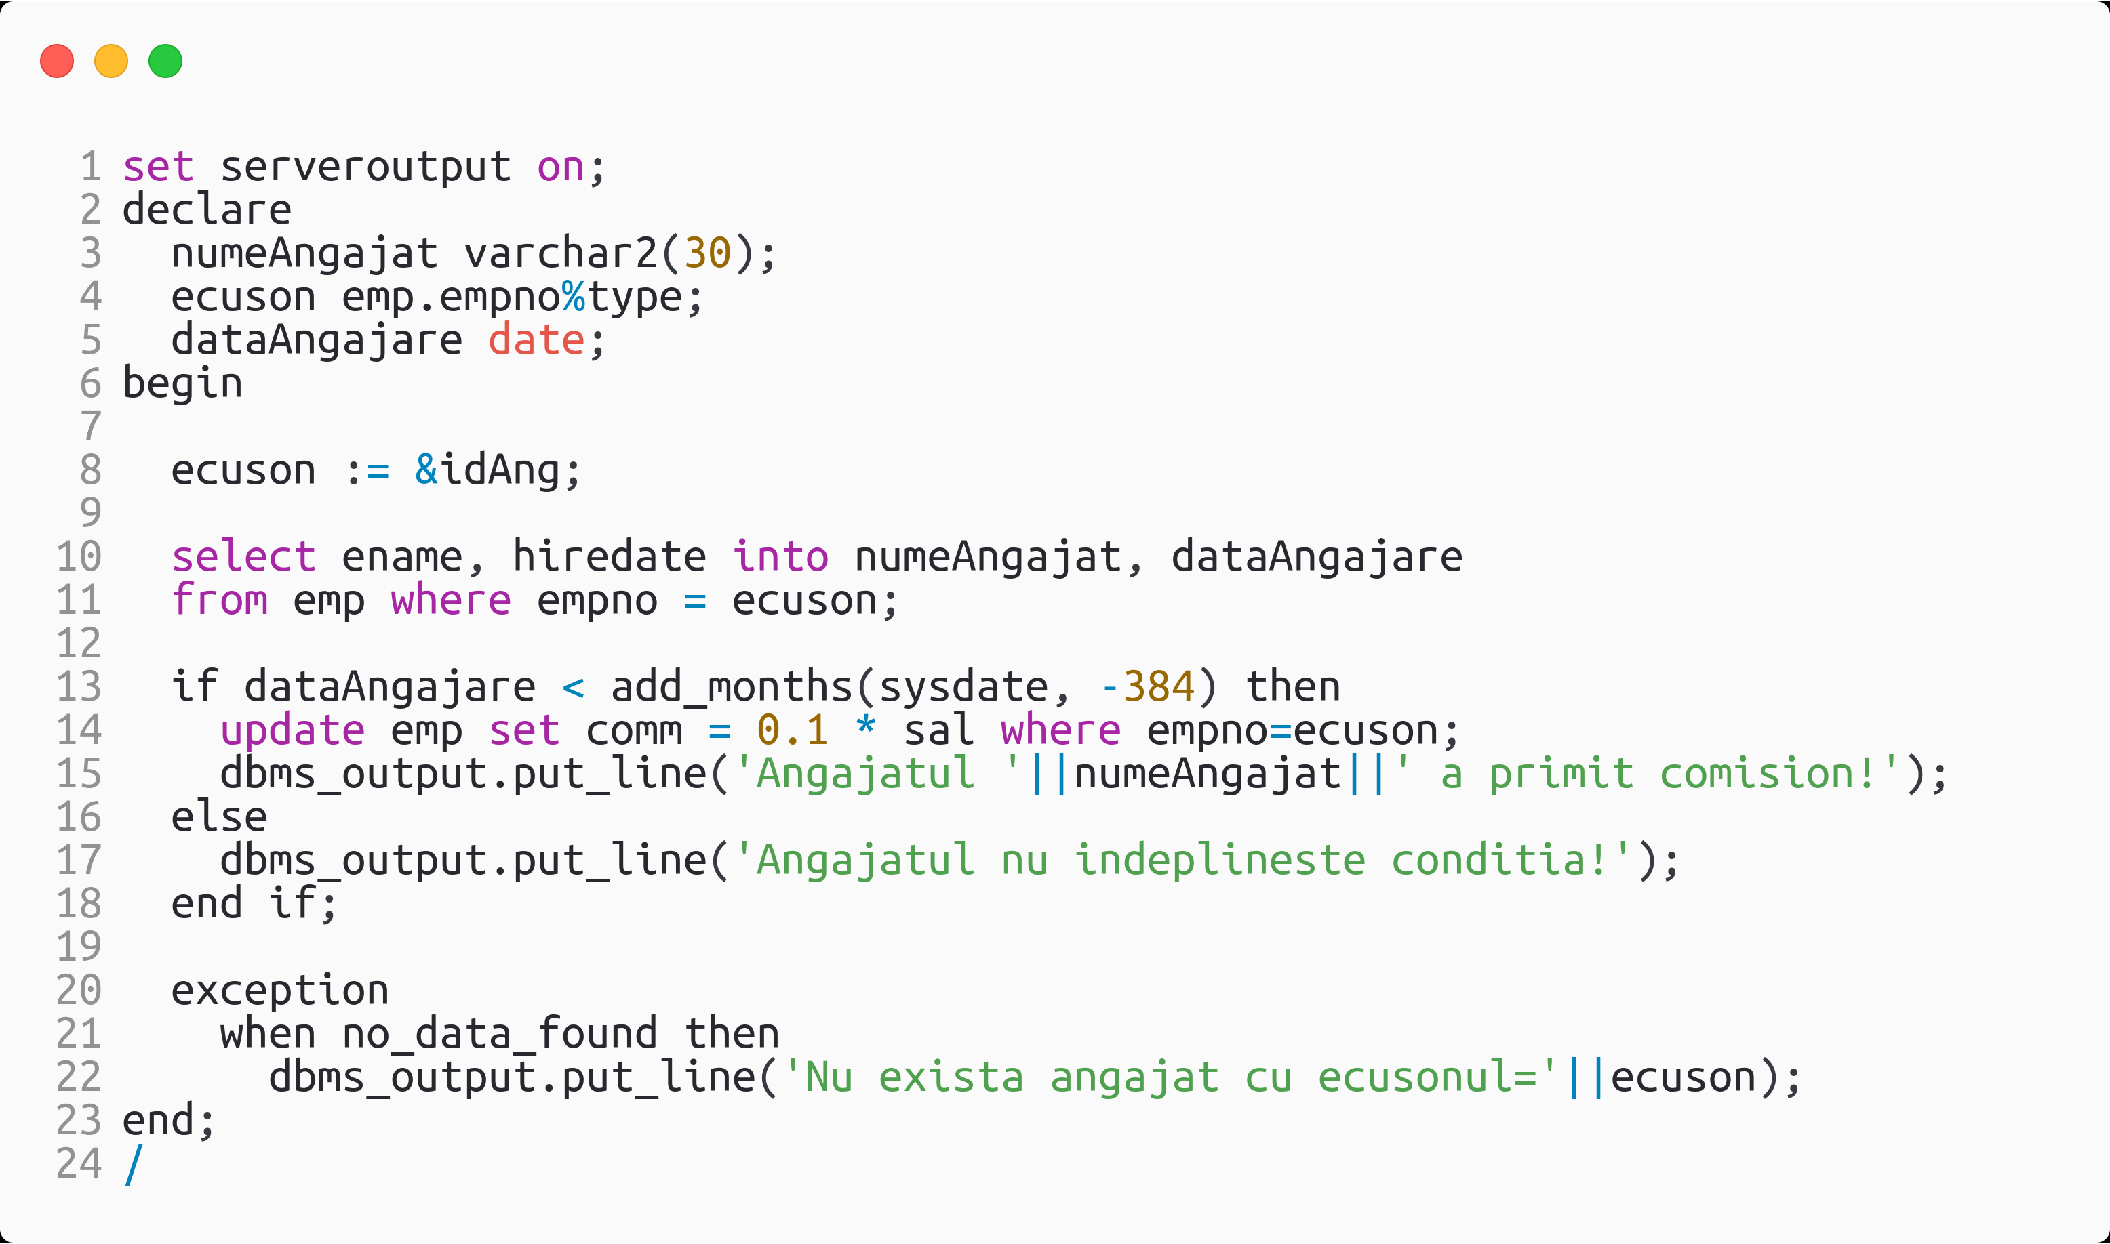Click the 'from' keyword on line 11
This screenshot has width=2110, height=1244.
coord(220,600)
